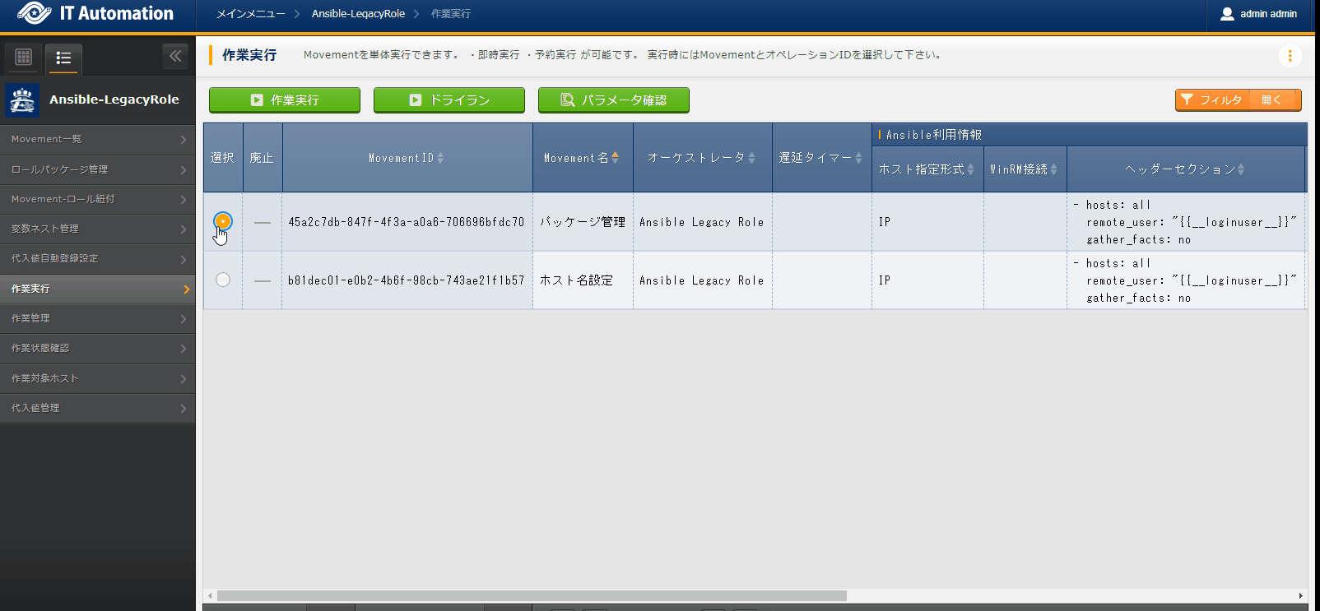This screenshot has height=611, width=1320.
Task: Click the admin admin user icon
Action: pyautogui.click(x=1227, y=14)
